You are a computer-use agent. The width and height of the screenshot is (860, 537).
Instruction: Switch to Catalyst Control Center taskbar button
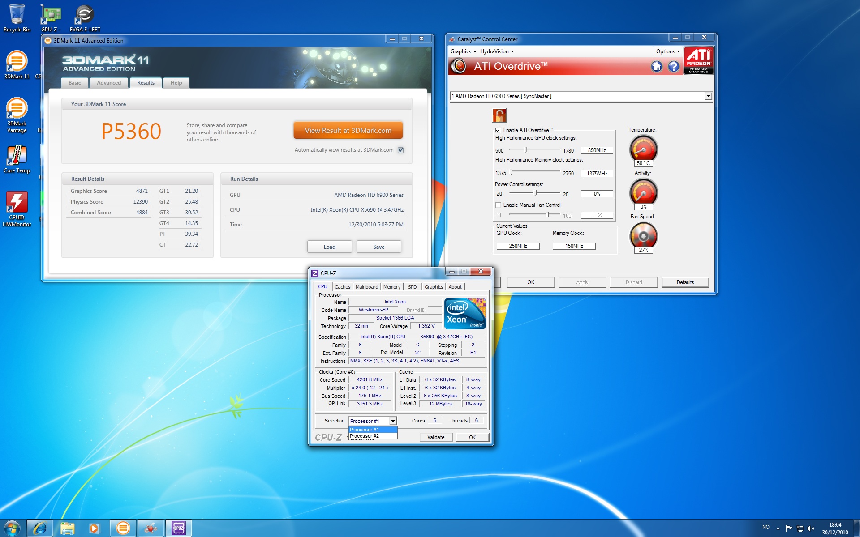[x=151, y=528]
